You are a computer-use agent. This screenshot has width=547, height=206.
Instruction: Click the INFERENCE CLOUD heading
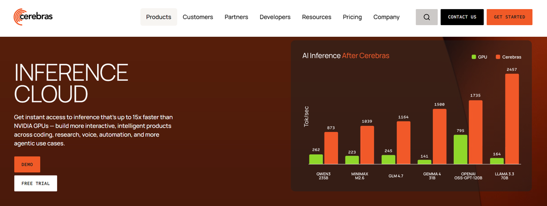pyautogui.click(x=71, y=83)
